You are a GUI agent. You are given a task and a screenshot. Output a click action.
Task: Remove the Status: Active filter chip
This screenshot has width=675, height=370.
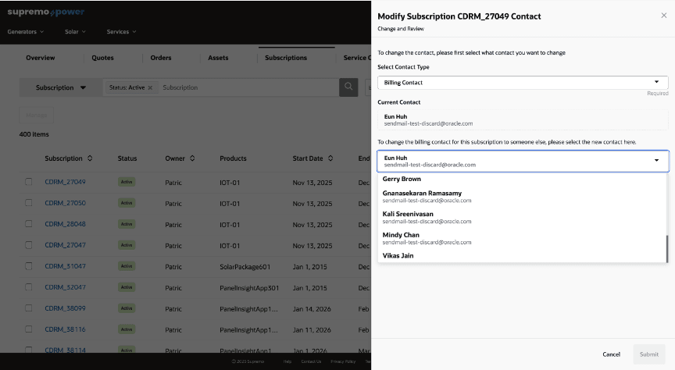coord(150,87)
